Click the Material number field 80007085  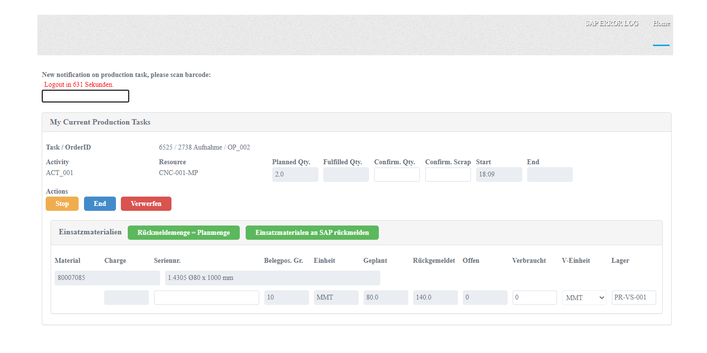[x=107, y=278]
